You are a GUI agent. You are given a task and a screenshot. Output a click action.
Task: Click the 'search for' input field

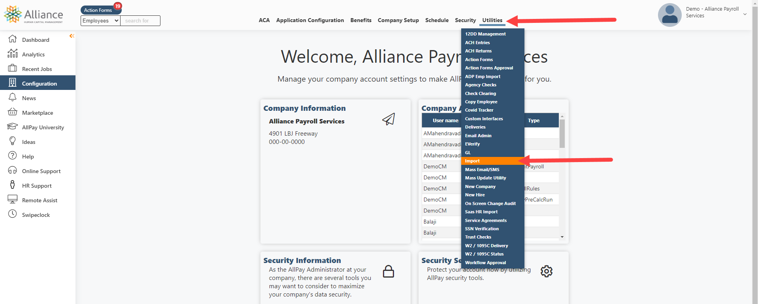[140, 21]
